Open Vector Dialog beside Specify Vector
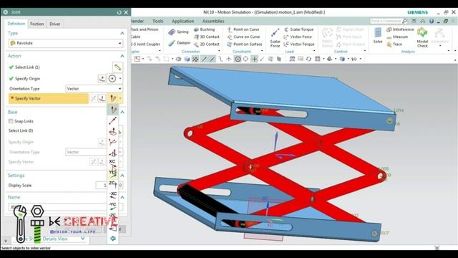The image size is (458, 258). click(102, 99)
